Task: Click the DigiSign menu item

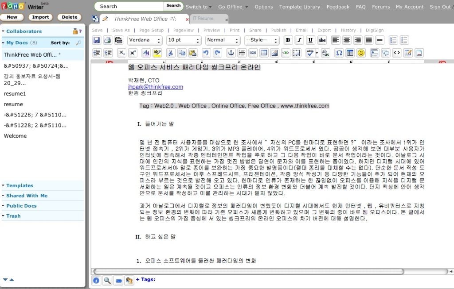Action: [x=375, y=30]
